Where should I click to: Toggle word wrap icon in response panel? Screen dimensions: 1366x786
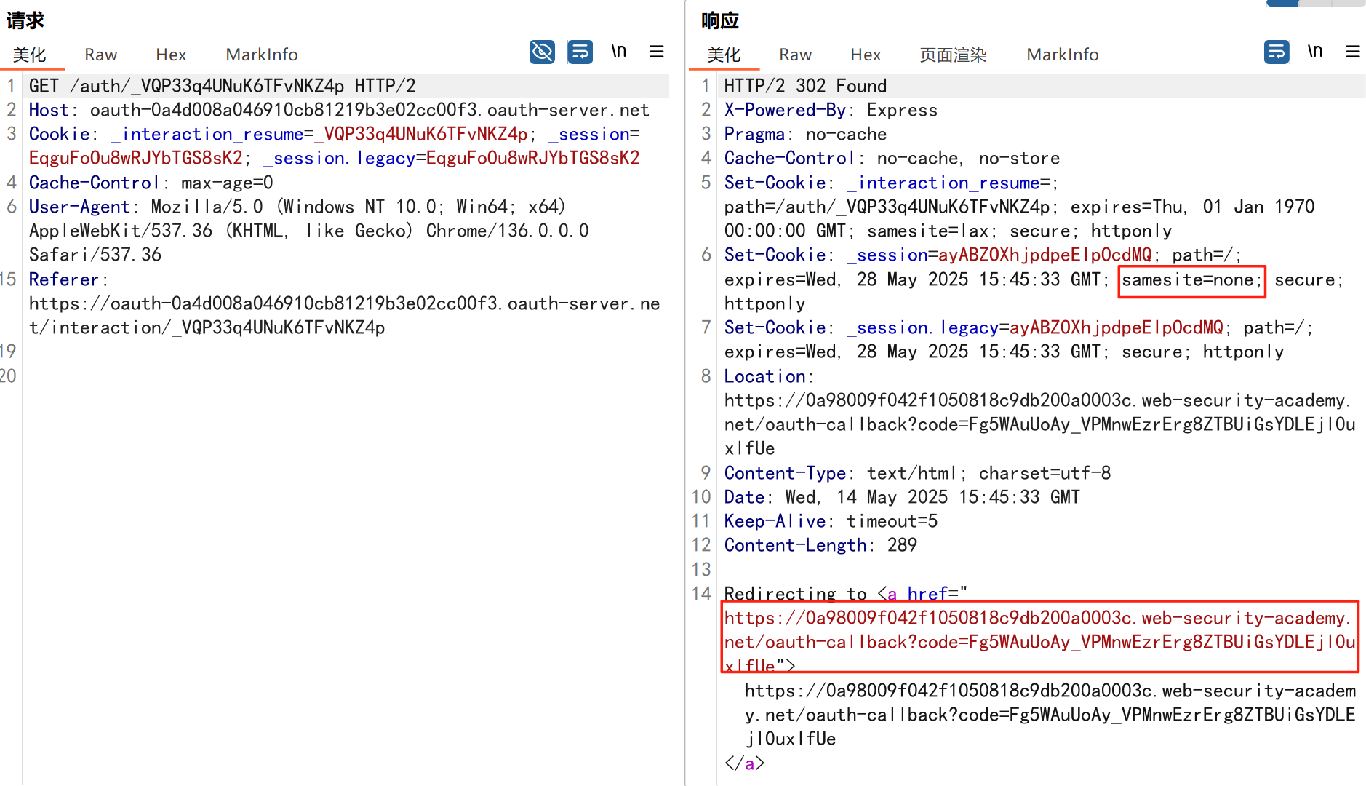pyautogui.click(x=1277, y=52)
